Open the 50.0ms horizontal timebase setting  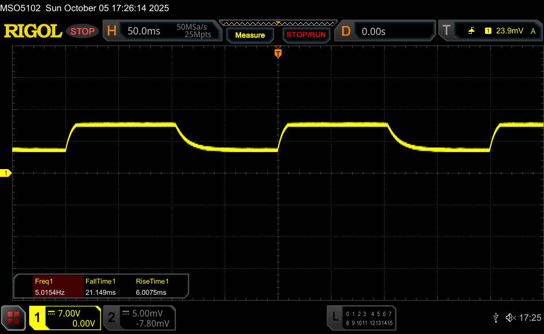click(x=144, y=31)
